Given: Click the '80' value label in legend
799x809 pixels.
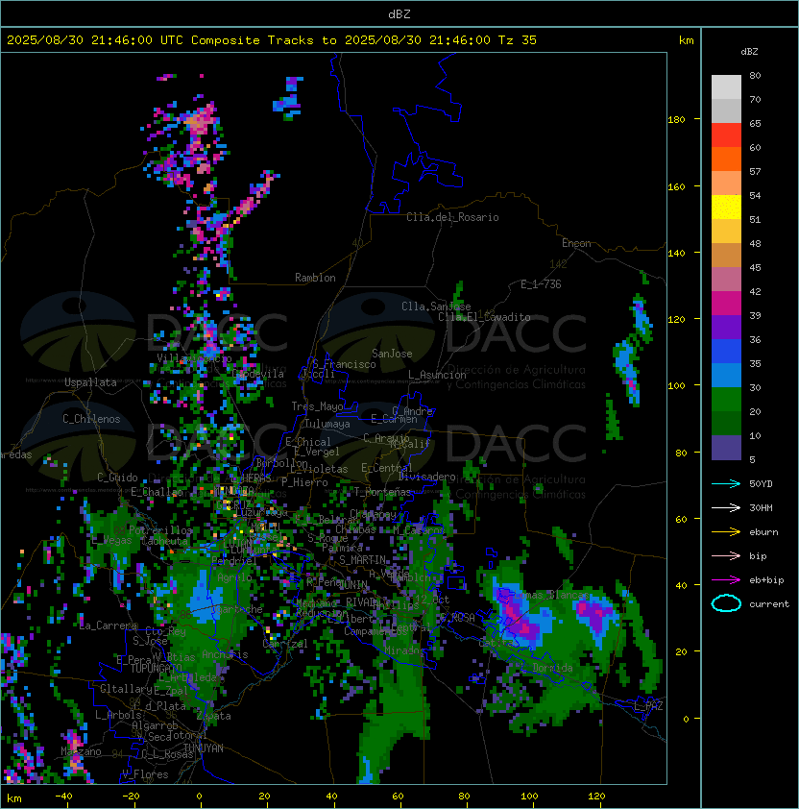Looking at the screenshot, I should (x=755, y=75).
